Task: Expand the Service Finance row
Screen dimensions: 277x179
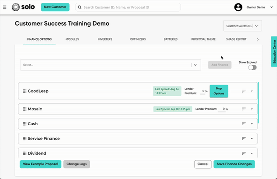Action: coord(252,139)
